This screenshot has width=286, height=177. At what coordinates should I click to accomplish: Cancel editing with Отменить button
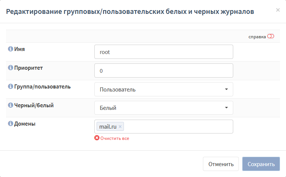click(221, 164)
